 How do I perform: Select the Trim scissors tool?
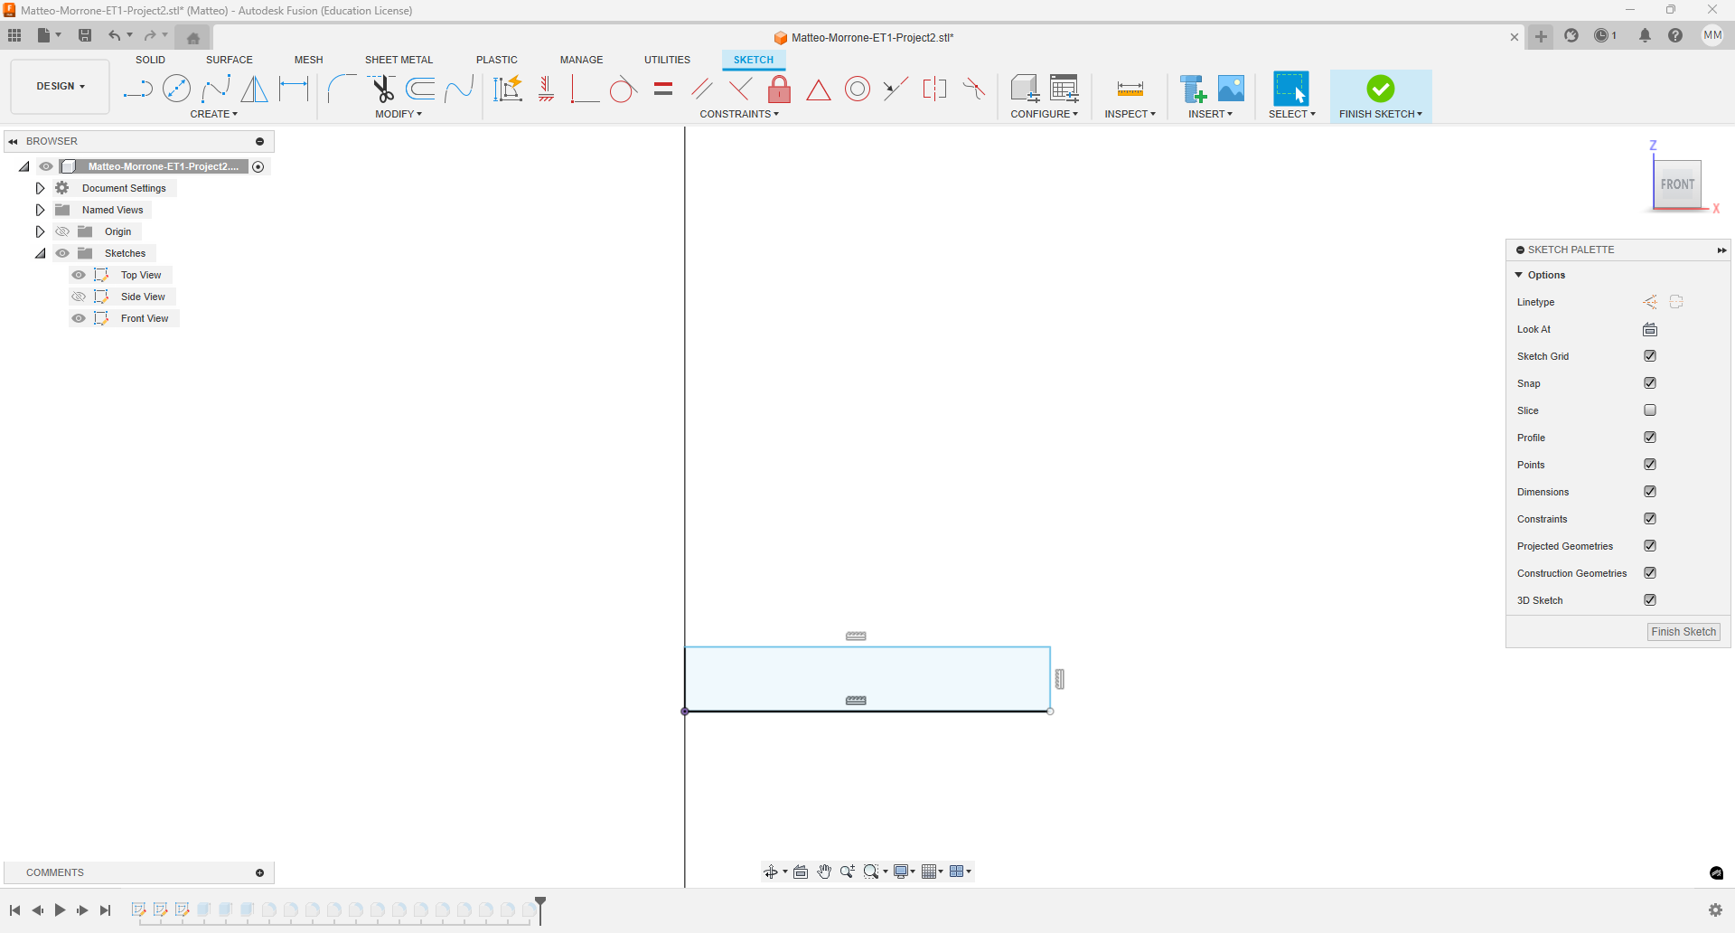coord(382,89)
